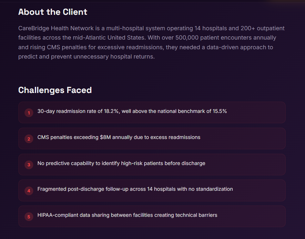This screenshot has height=239, width=305.
Task: Click the number 4 badge icon
Action: coord(29,191)
